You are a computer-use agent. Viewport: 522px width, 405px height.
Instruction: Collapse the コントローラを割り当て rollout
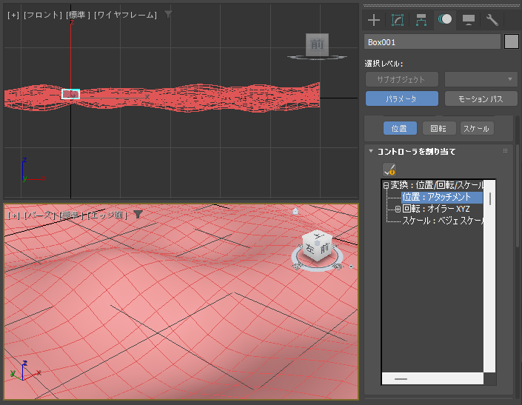point(371,152)
